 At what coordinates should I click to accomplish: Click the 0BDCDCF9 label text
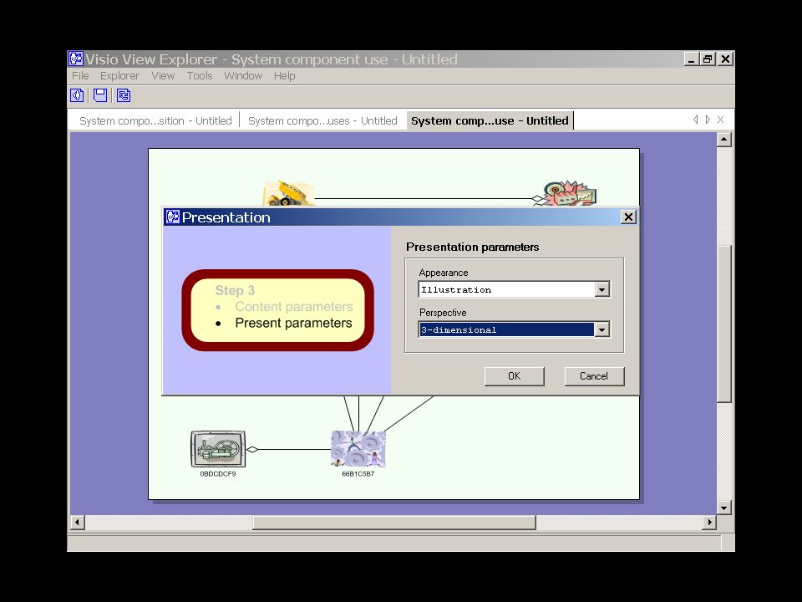[218, 474]
